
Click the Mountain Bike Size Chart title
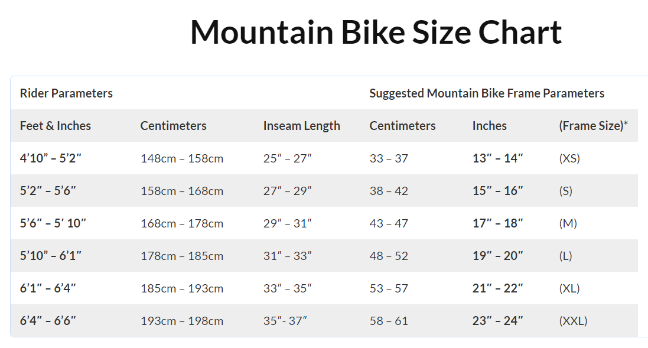(x=376, y=32)
